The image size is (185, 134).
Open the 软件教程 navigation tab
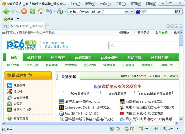pyautogui.click(x=58, y=57)
